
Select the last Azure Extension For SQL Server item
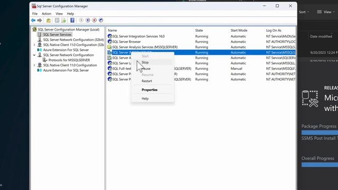click(x=66, y=70)
